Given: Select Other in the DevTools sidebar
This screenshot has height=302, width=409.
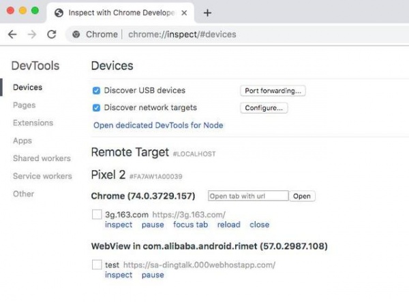Looking at the screenshot, I should click(23, 194).
